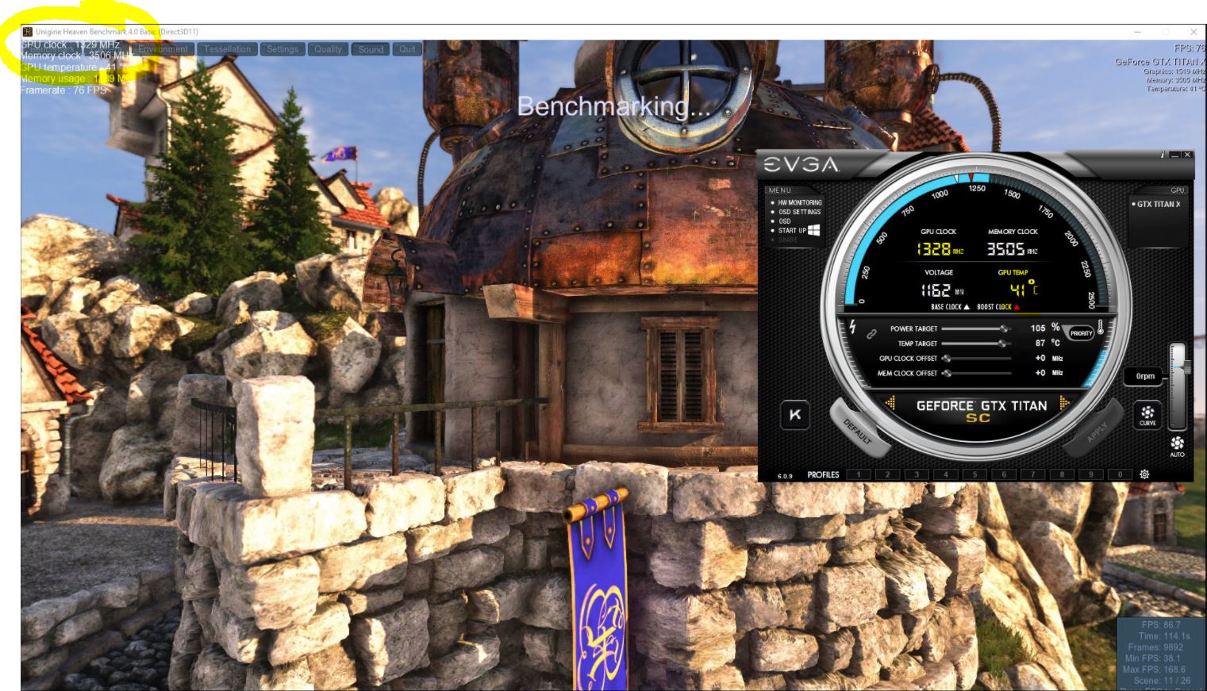The width and height of the screenshot is (1207, 691).
Task: Click the EVGA logo
Action: (801, 165)
